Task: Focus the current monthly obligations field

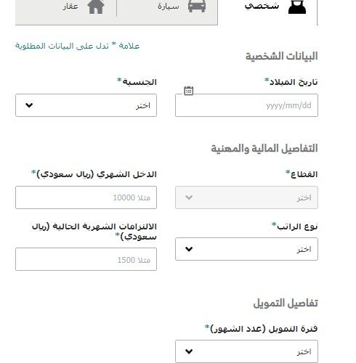Action: [86, 259]
